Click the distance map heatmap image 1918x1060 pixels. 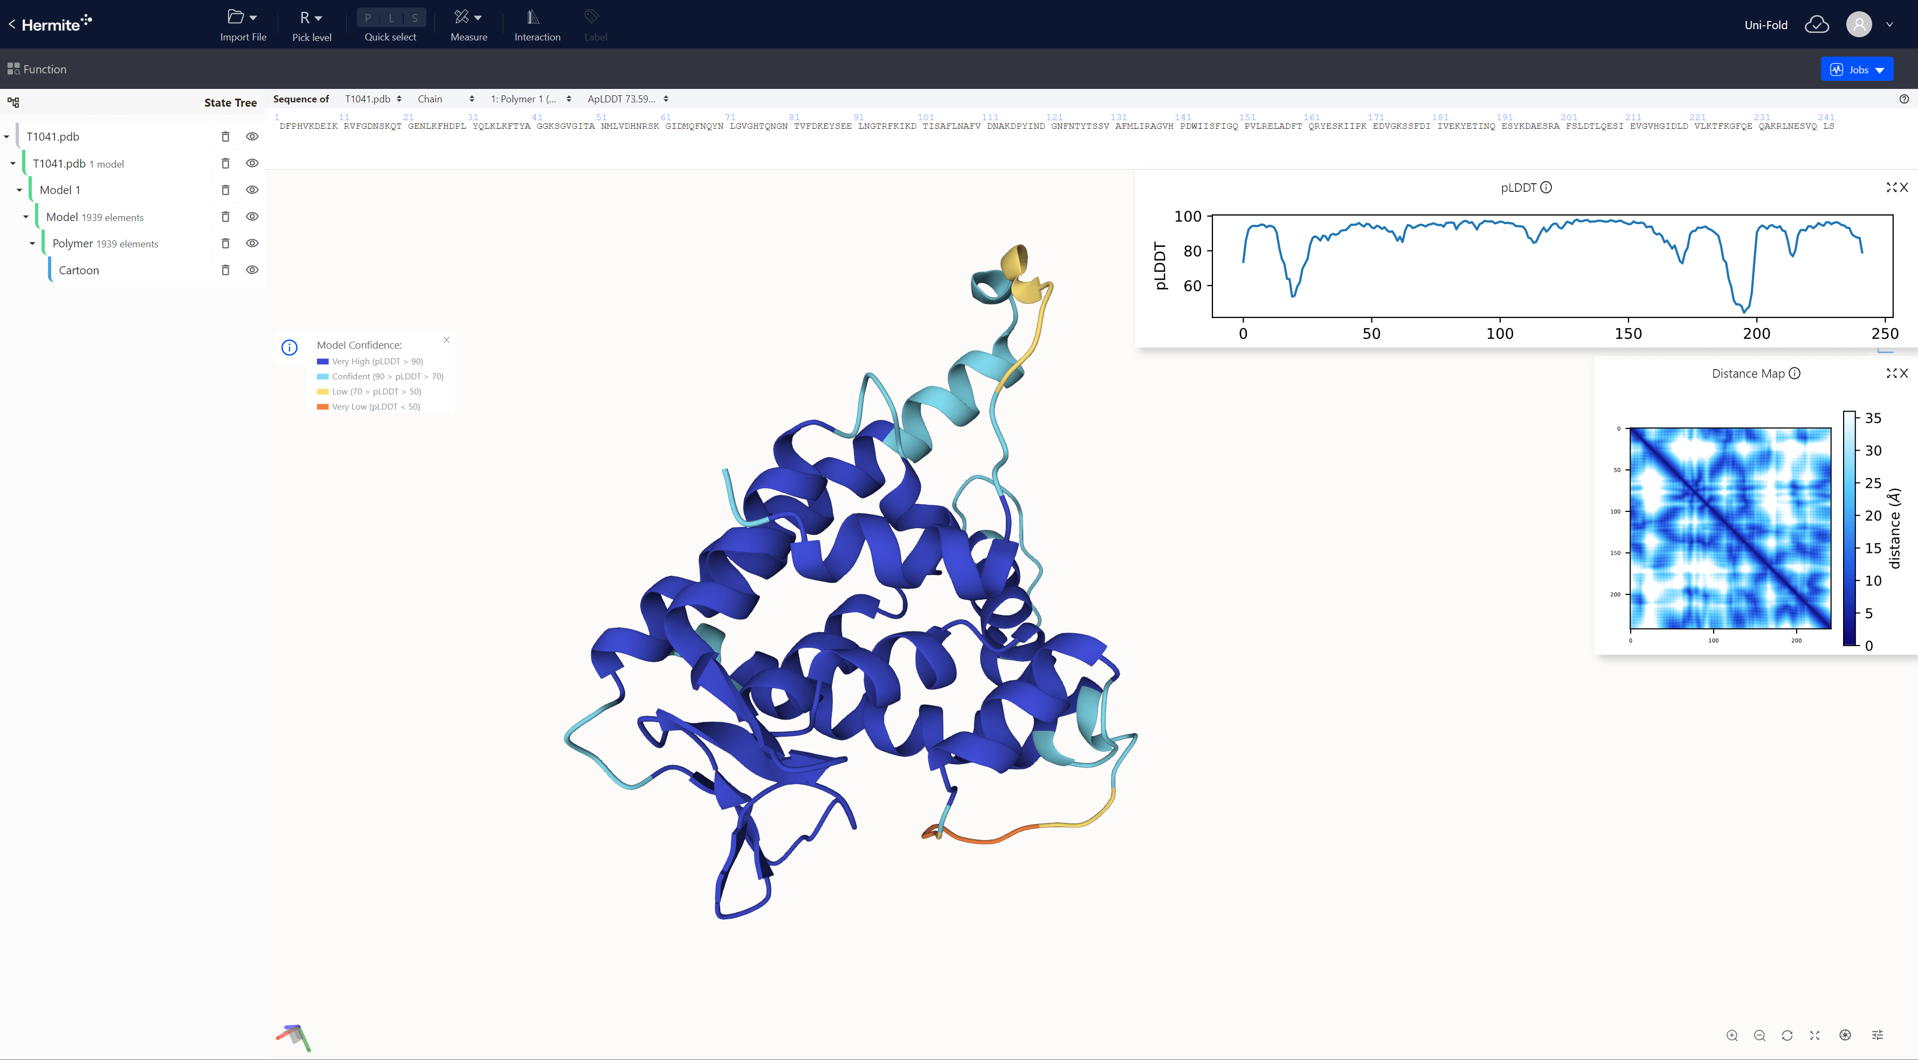1730,529
